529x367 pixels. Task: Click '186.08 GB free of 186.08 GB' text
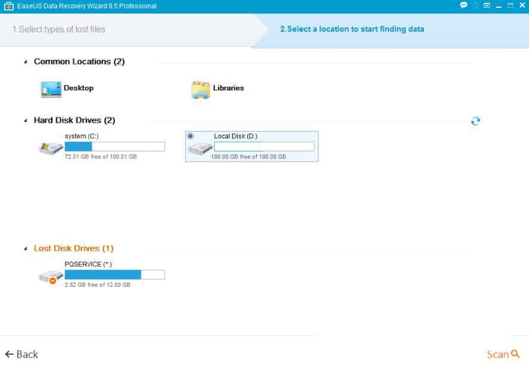(x=248, y=157)
